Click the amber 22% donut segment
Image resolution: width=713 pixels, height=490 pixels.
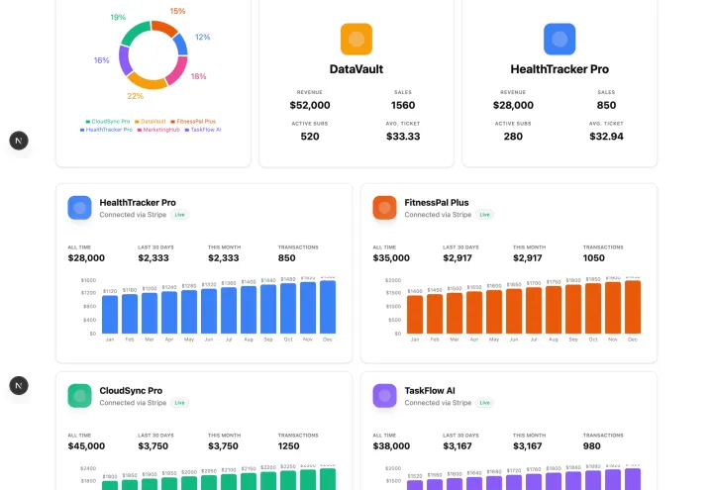click(147, 82)
